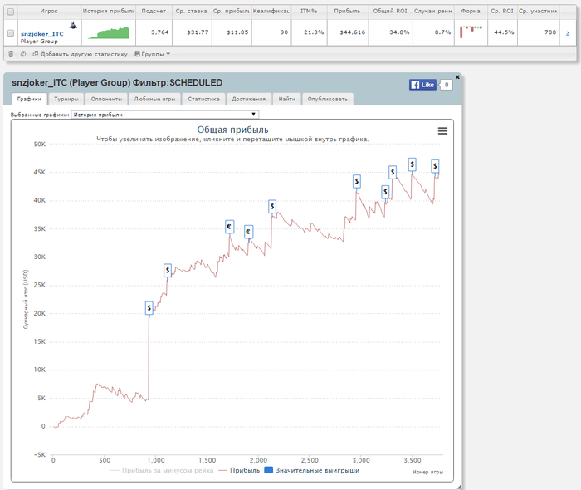Sort by the 'ITM%' column header
The width and height of the screenshot is (581, 490).
(x=309, y=11)
